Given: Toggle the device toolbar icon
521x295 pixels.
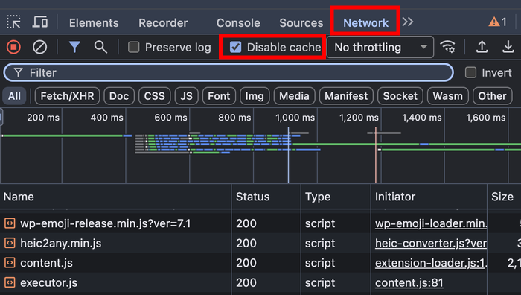Looking at the screenshot, I should pyautogui.click(x=40, y=22).
